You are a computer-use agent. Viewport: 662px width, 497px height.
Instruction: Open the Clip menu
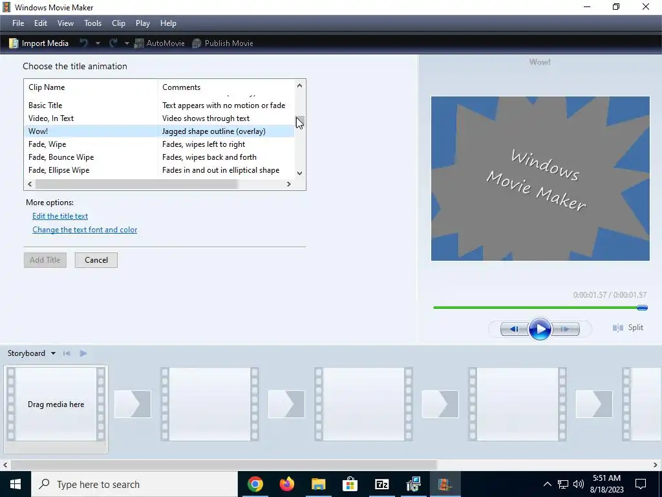tap(118, 23)
